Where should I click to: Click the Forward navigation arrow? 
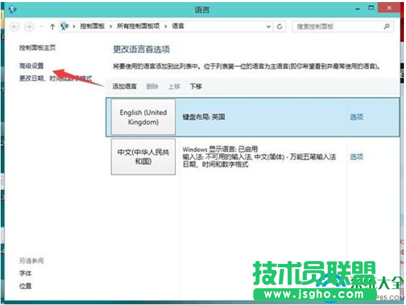tap(28, 26)
